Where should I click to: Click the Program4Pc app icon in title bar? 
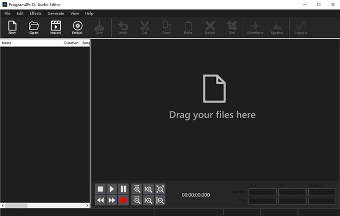(x=5, y=5)
